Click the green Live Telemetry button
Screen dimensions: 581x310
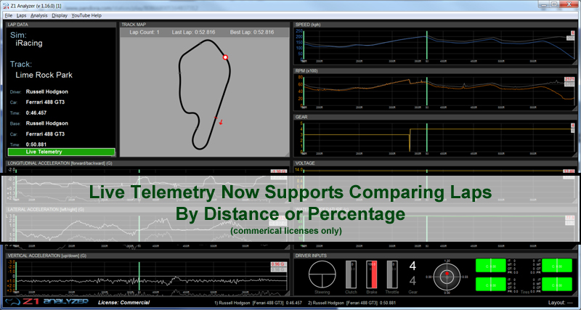tap(61, 152)
